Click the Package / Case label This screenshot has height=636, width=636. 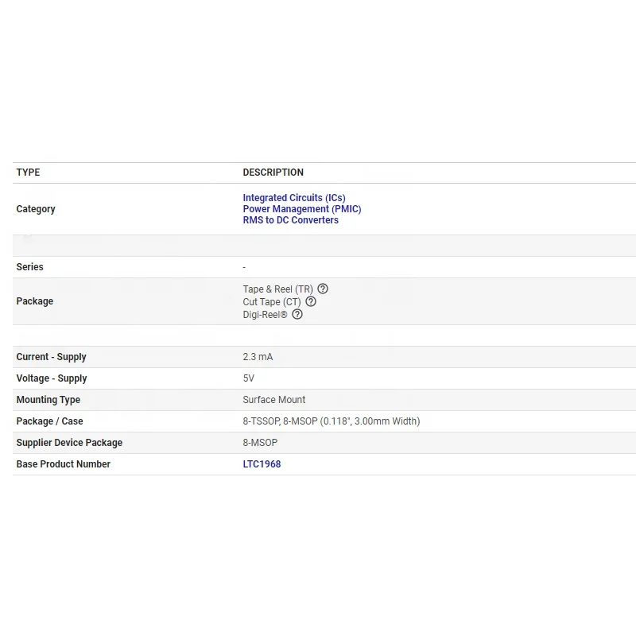49,421
